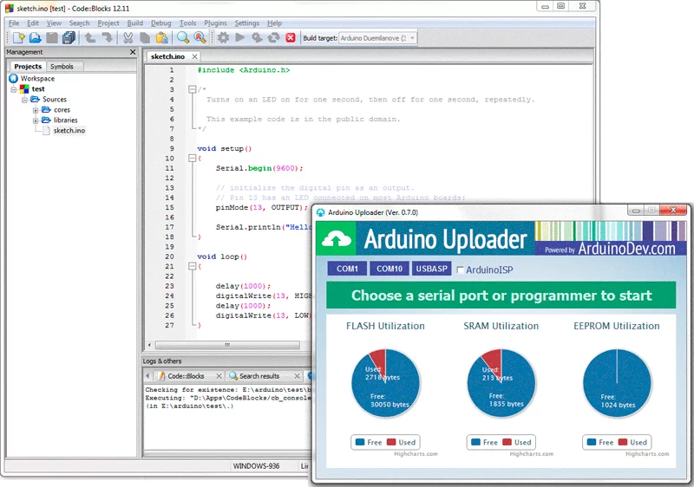
Task: Click the Build gear icon
Action: (x=223, y=38)
